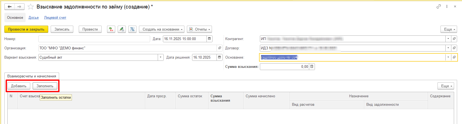Expand the Договор field dropdown arrow
The width and height of the screenshot is (462, 124).
pos(448,48)
